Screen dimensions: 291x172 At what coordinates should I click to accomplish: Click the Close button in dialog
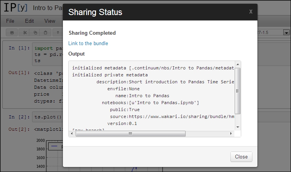[241, 157]
